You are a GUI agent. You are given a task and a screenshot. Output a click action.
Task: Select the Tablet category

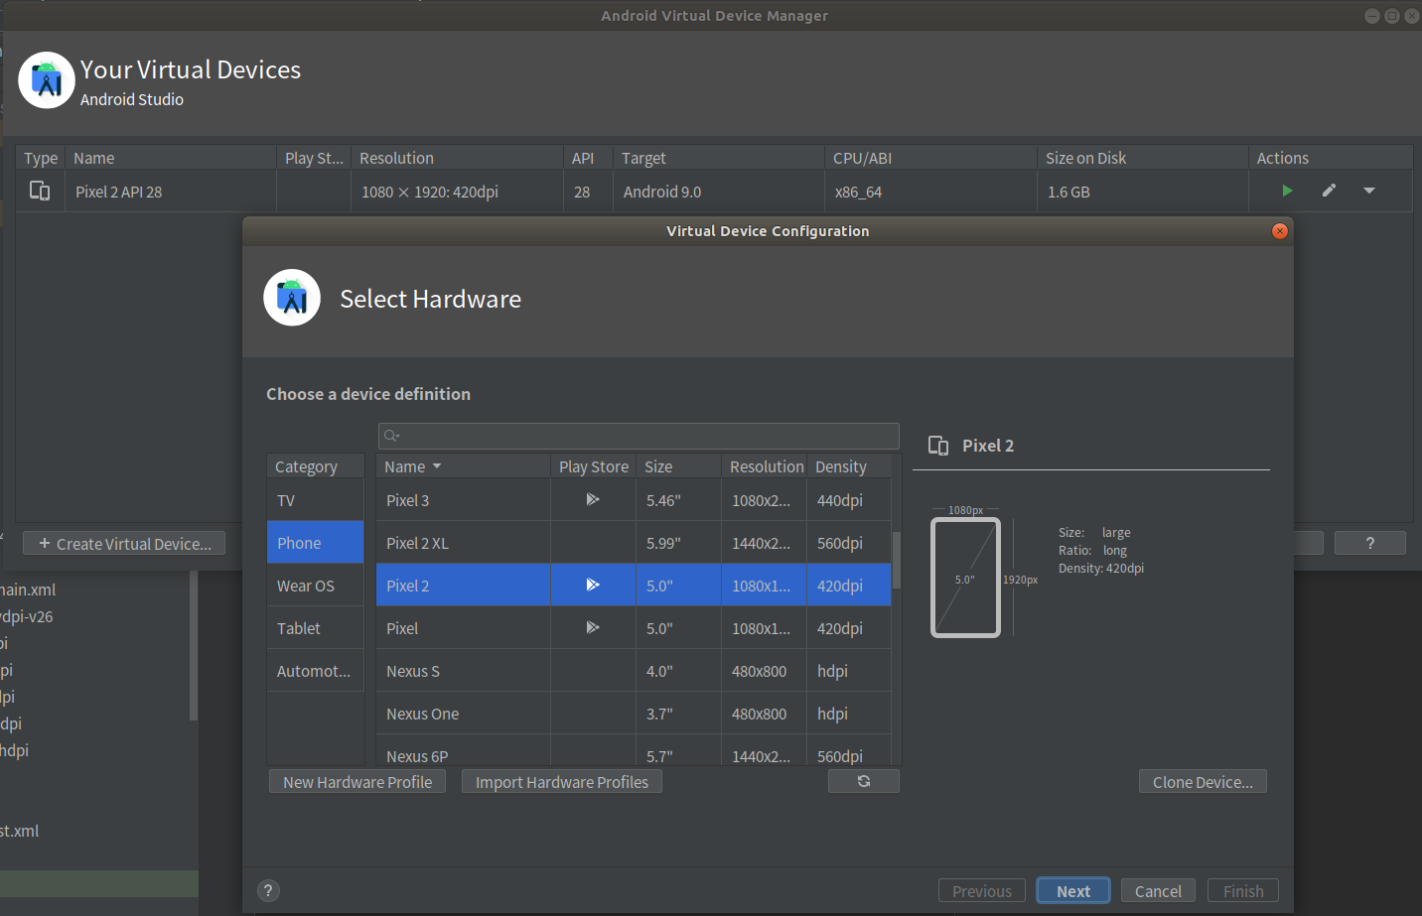[316, 628]
